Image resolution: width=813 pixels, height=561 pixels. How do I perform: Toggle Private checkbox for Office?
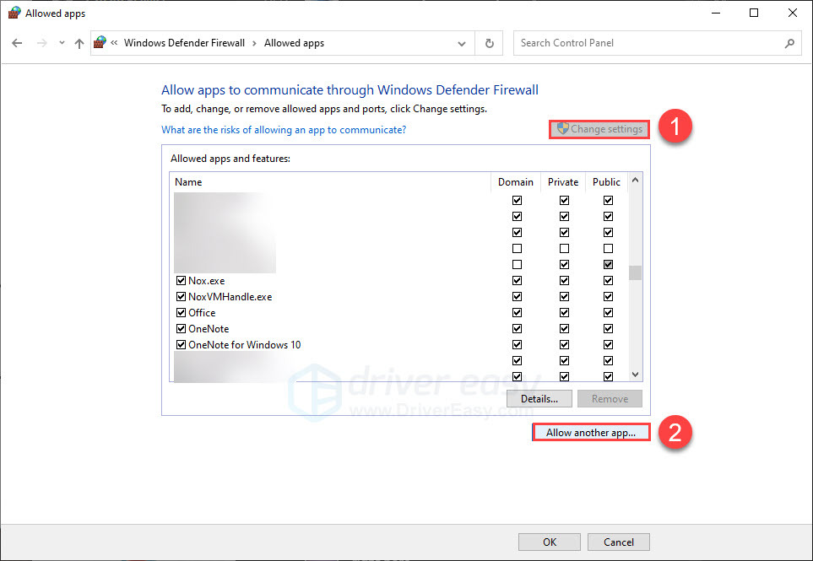click(564, 313)
